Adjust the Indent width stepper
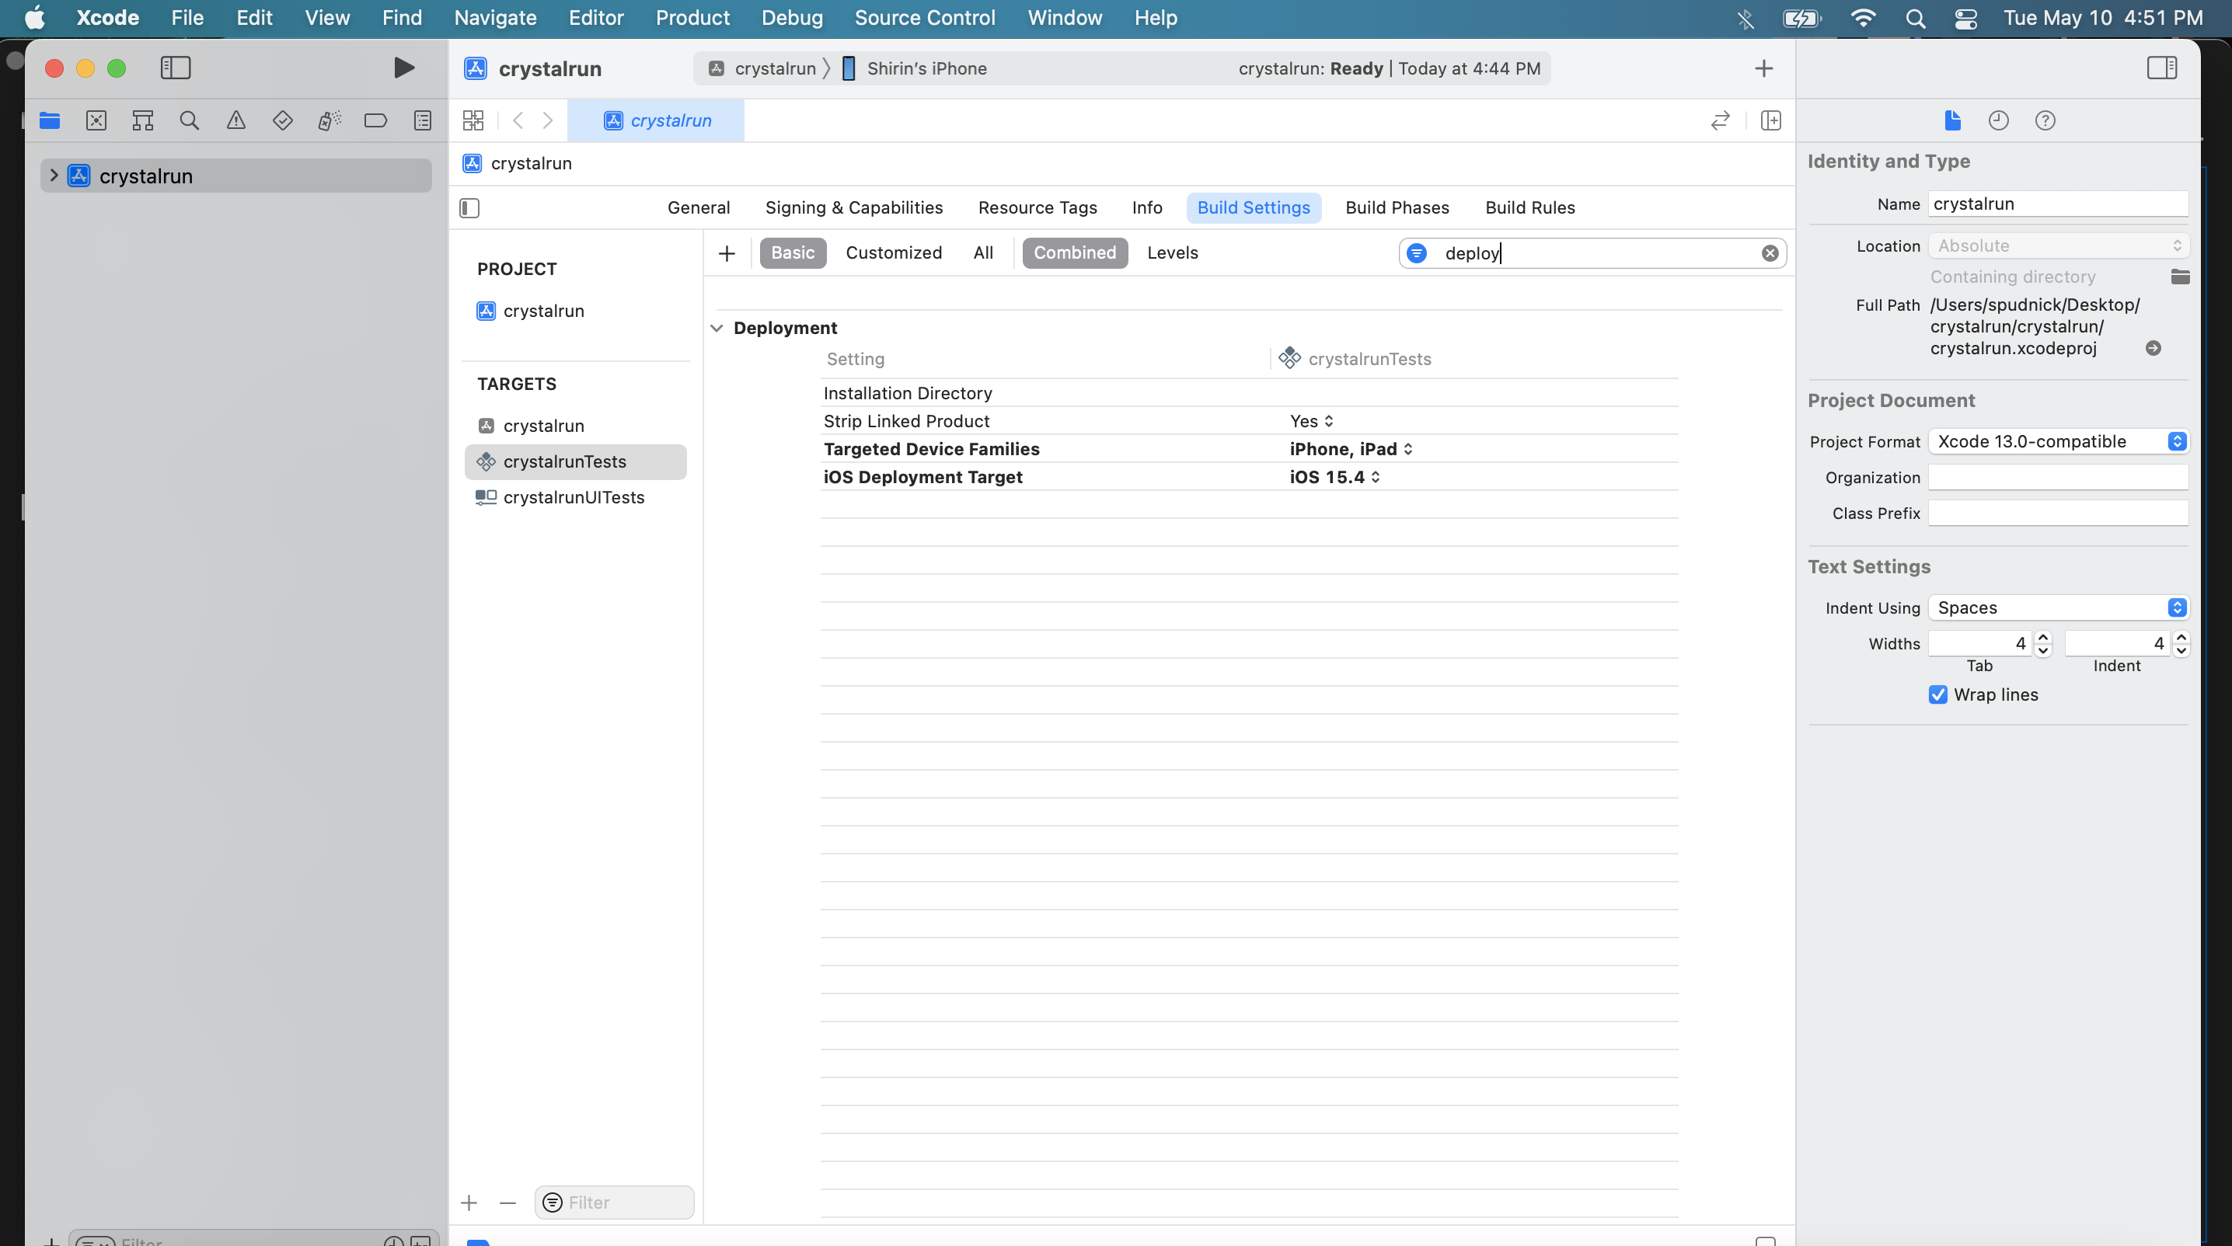 2180,643
